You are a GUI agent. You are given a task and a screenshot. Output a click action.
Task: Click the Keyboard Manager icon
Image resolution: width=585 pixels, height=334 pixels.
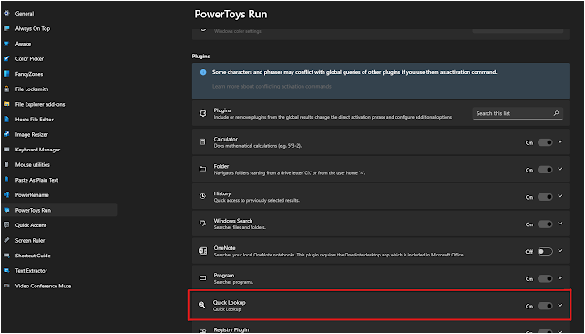click(x=6, y=150)
